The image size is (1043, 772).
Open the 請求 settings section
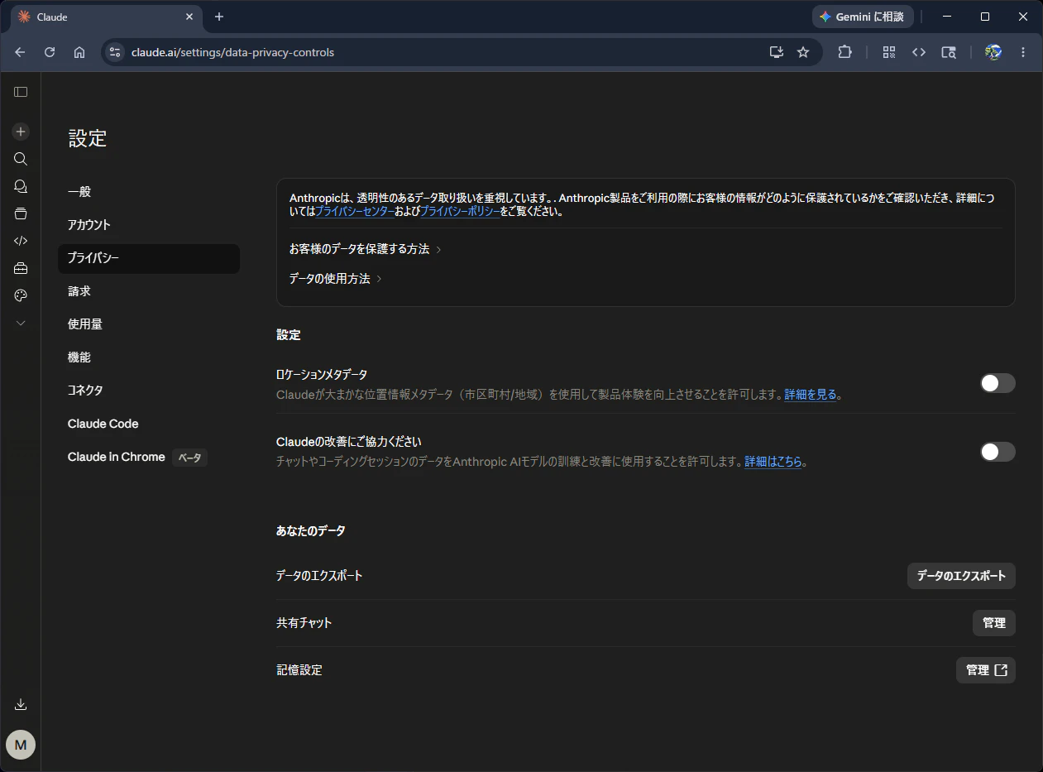[x=149, y=291]
